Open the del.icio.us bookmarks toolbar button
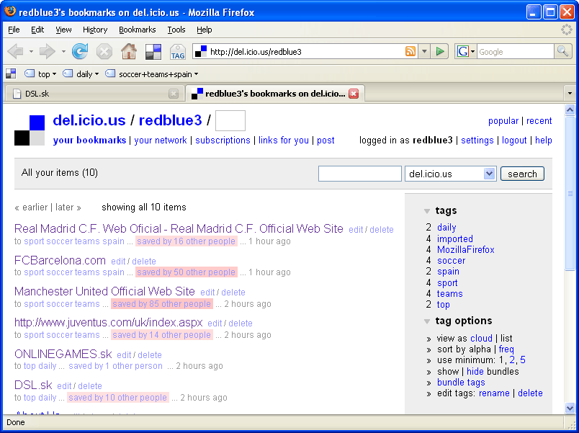The width and height of the screenshot is (579, 433). tap(153, 52)
